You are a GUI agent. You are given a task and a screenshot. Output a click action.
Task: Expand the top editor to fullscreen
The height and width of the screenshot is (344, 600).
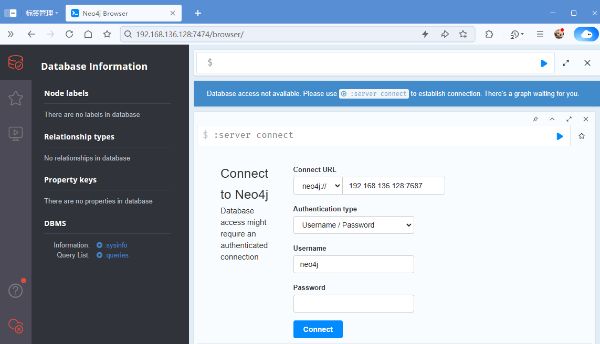[566, 63]
